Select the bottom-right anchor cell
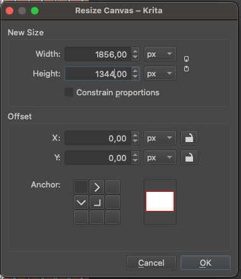 (113, 217)
